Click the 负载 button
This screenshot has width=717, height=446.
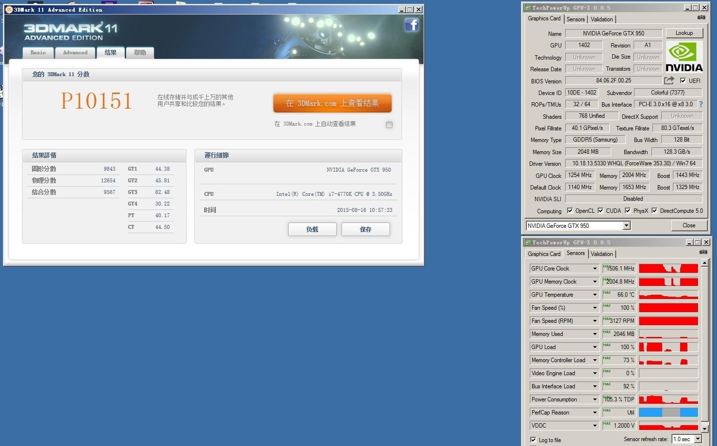pyautogui.click(x=312, y=229)
